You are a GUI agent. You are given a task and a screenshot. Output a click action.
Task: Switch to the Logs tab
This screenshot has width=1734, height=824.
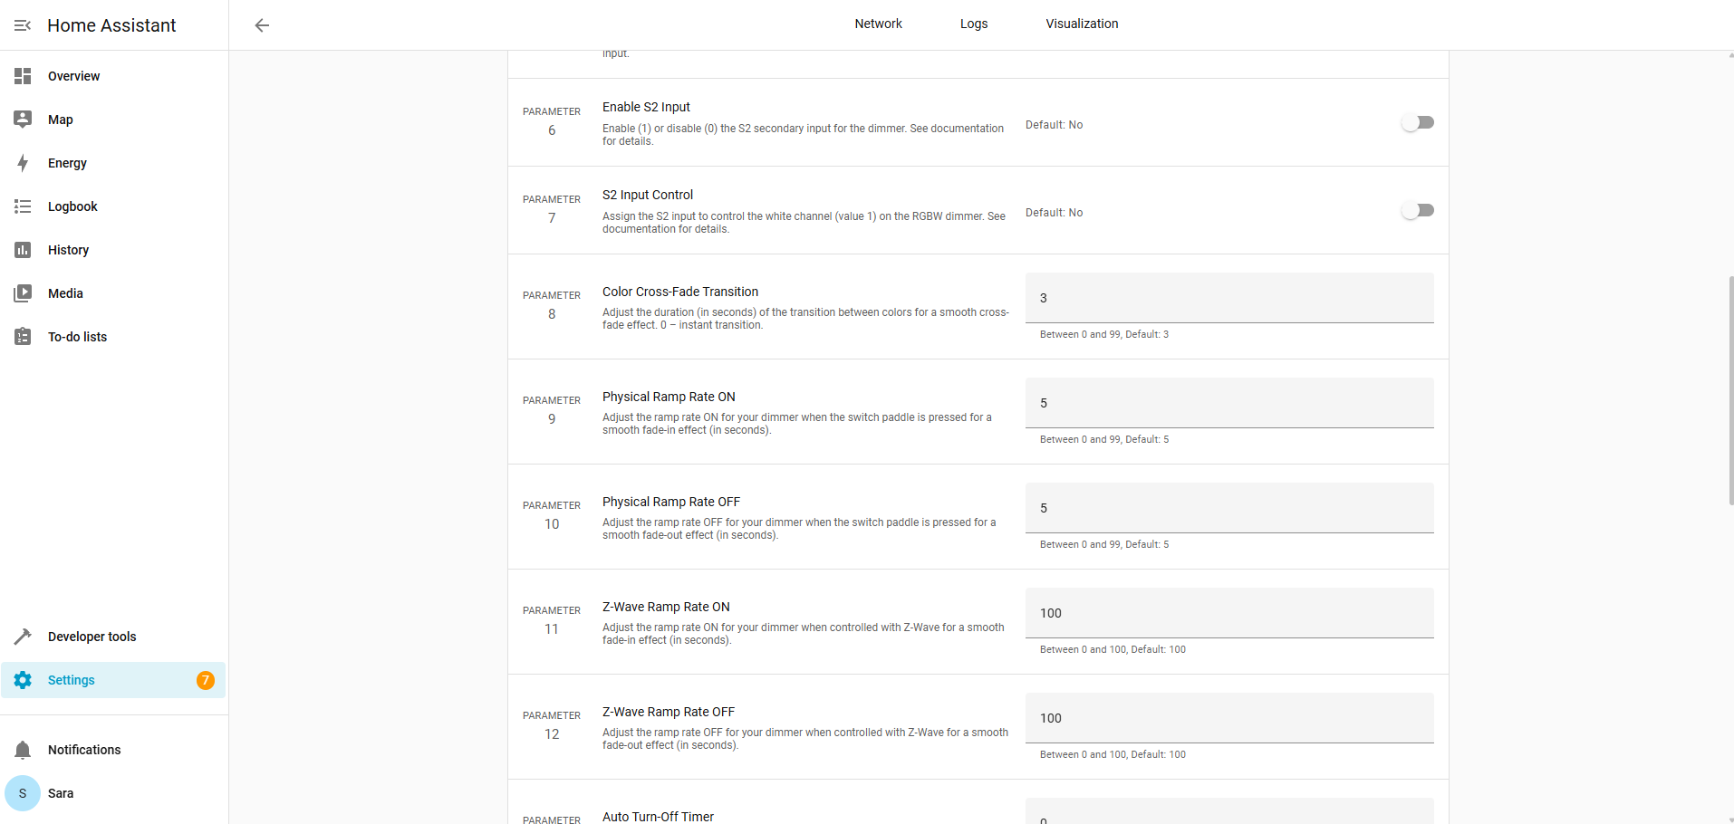974,24
